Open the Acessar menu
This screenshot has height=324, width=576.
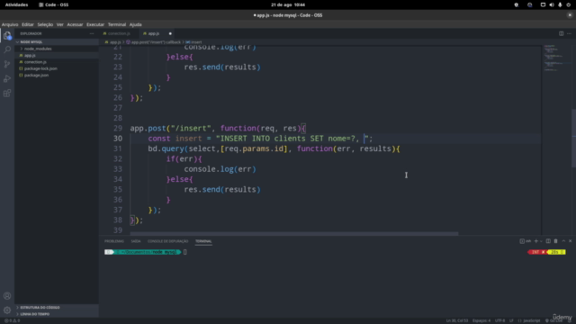(75, 24)
